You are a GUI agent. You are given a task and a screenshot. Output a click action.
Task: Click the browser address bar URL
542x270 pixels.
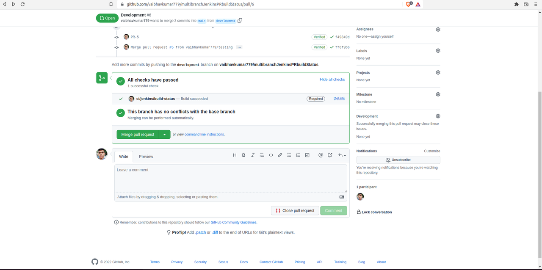pyautogui.click(x=191, y=4)
